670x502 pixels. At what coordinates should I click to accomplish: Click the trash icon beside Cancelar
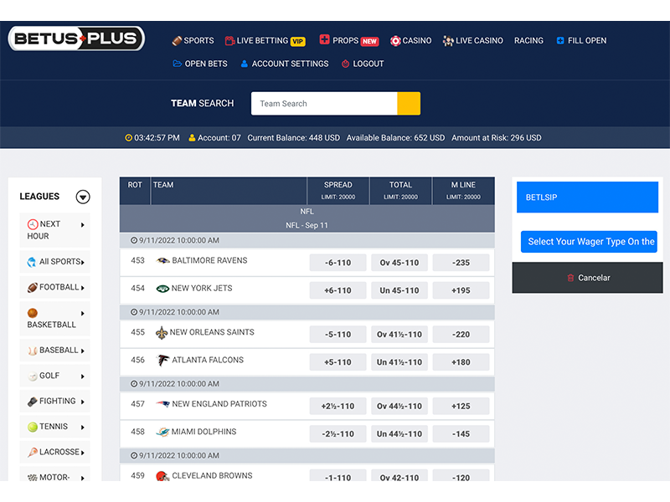click(x=570, y=278)
